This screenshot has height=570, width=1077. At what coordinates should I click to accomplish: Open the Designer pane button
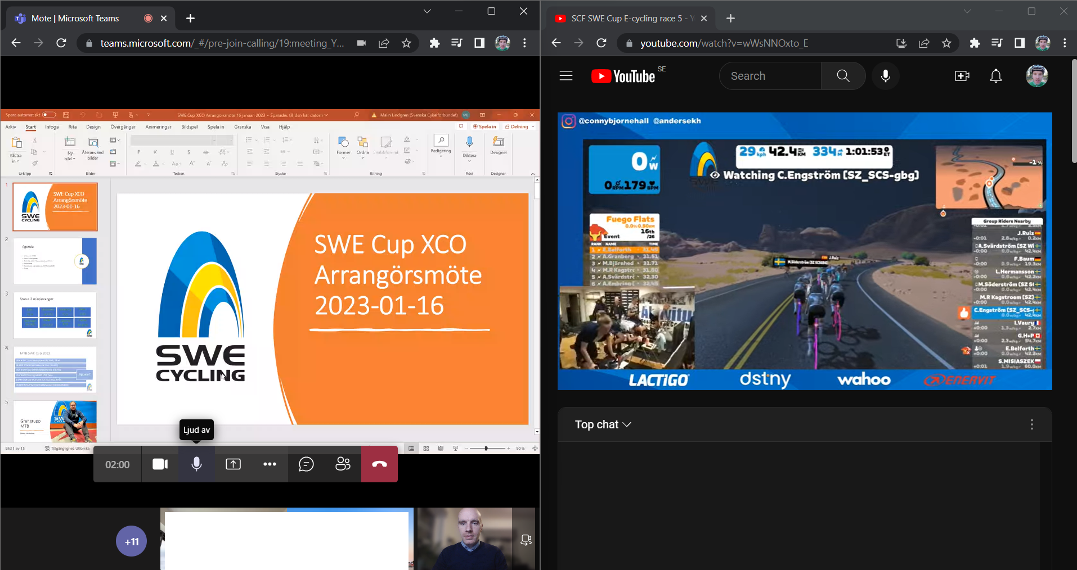click(x=498, y=146)
